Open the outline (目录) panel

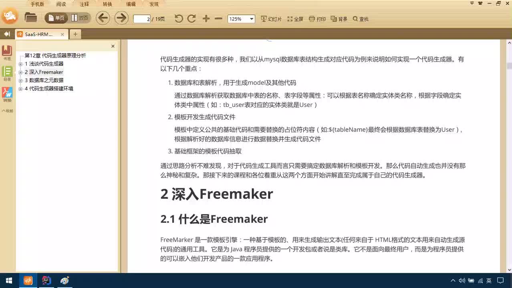pyautogui.click(x=7, y=74)
